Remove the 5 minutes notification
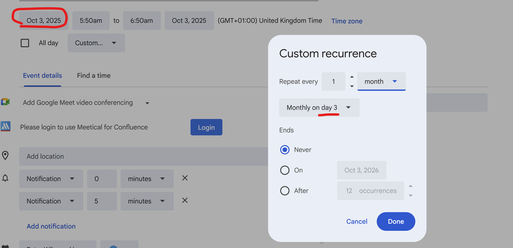This screenshot has height=248, width=513. (185, 201)
